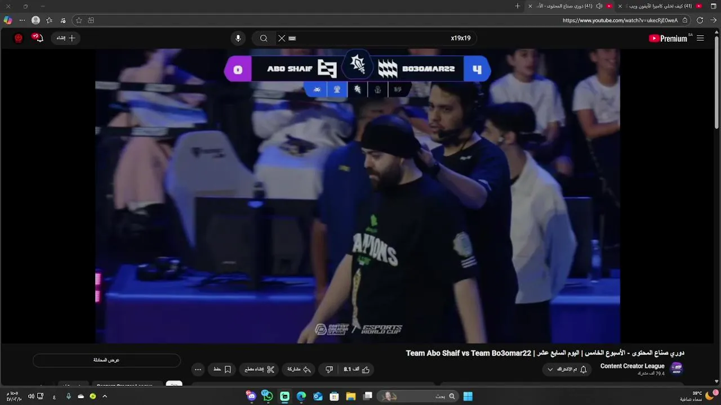The image size is (721, 405).
Task: Open the Copilot icon in Edge toolbar
Action: coord(7,20)
